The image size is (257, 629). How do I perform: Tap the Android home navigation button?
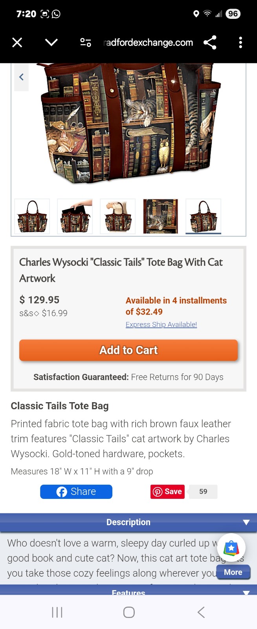(129, 612)
